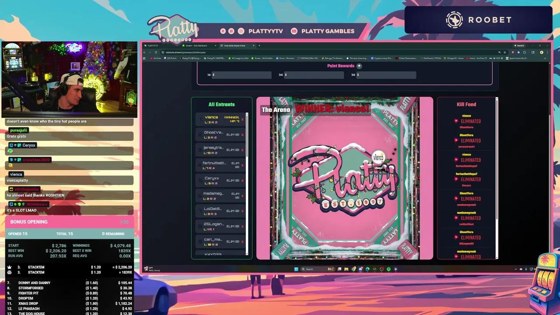Expand Point Rewards with the plus button
This screenshot has width=560, height=315.
coord(359,66)
